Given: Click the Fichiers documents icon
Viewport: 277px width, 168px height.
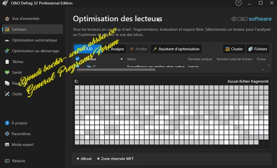Looking at the screenshot, I should (x=250, y=49).
